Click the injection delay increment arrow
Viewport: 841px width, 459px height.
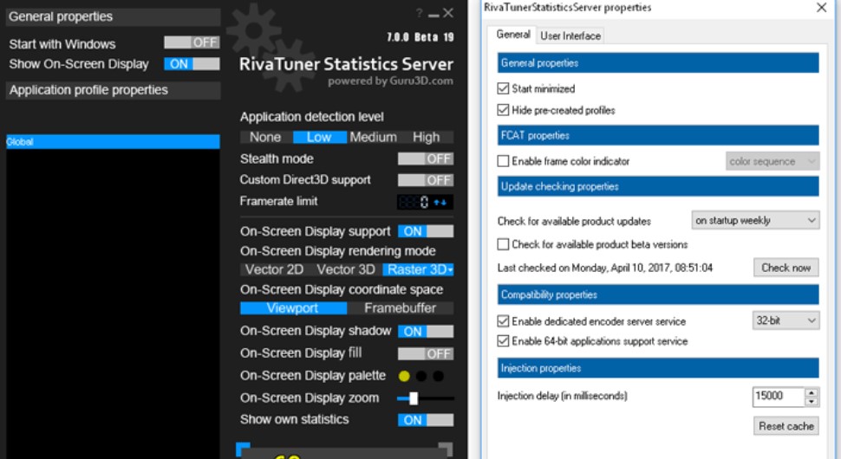(812, 392)
